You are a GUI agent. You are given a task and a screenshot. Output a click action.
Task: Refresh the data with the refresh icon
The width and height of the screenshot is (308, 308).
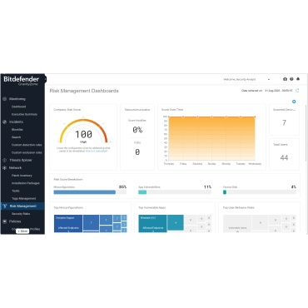[x=297, y=91]
